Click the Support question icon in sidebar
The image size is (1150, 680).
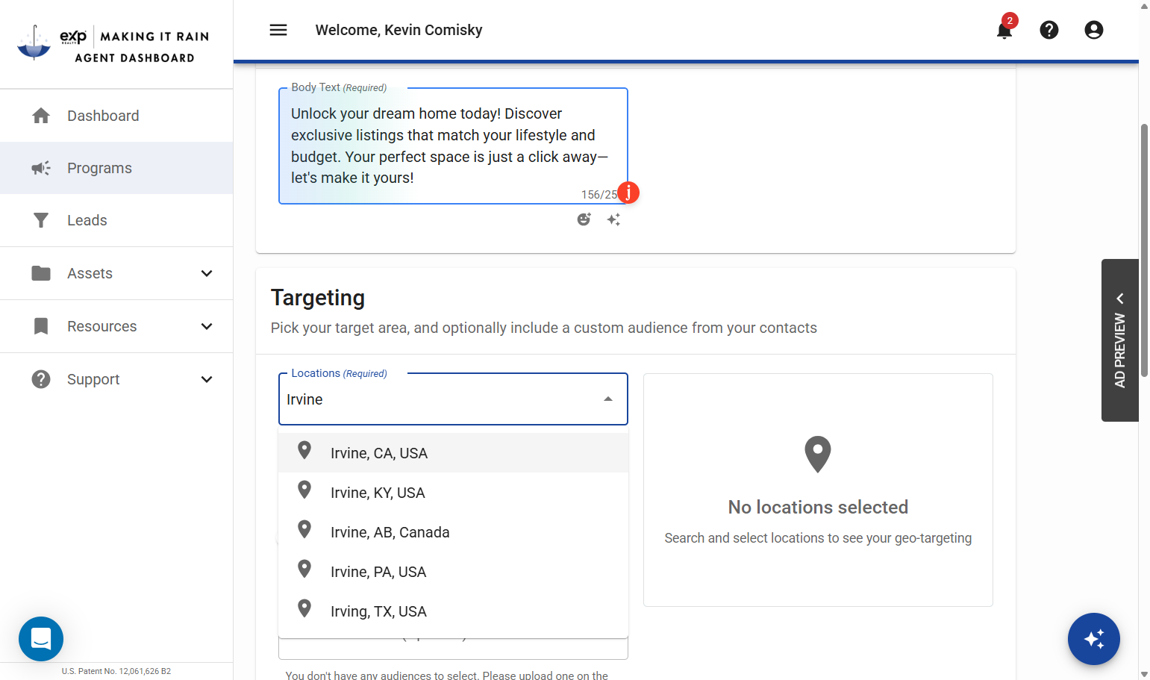pos(41,379)
